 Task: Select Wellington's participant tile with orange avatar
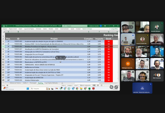(128, 64)
